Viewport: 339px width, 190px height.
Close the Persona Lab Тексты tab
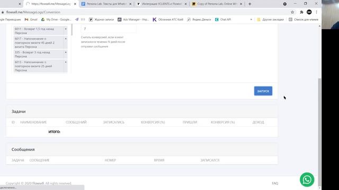[x=130, y=4]
